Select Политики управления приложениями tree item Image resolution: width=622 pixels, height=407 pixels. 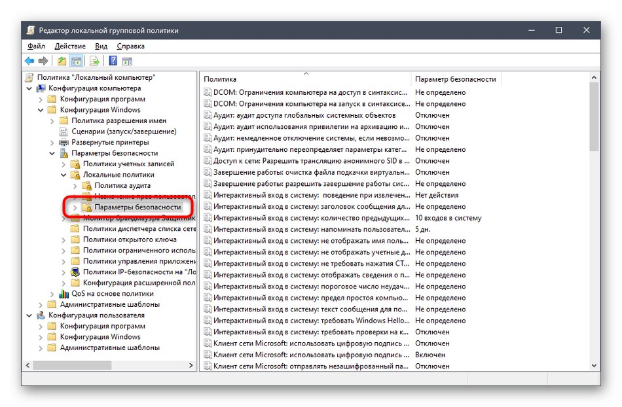[139, 261]
